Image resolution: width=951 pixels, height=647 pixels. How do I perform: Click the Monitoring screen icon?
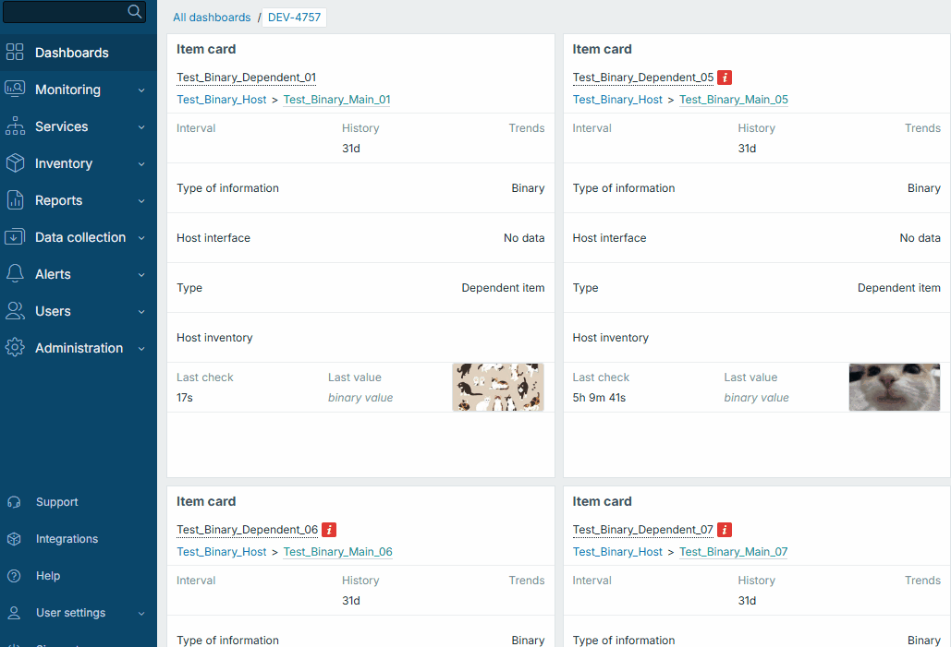[15, 90]
